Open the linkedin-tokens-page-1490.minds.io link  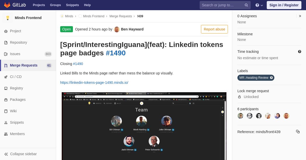[x=94, y=83]
